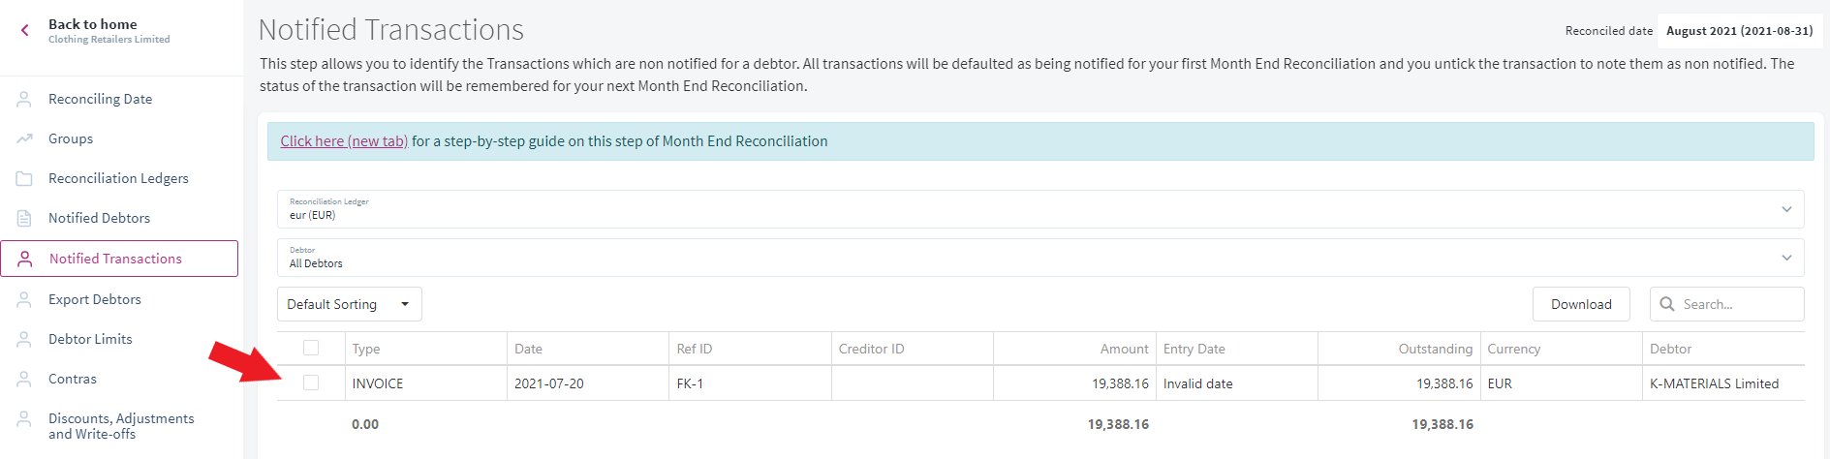Open the Default Sorting dropdown
1830x459 pixels.
[x=350, y=304]
